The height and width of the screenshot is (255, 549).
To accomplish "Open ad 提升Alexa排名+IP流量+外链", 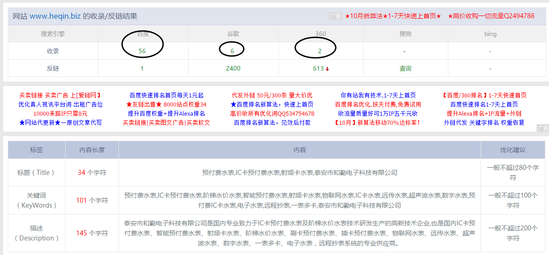I will 484,113.
